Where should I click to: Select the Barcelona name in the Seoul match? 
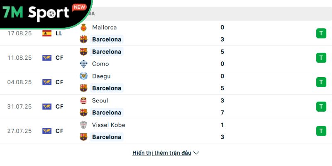(107, 112)
